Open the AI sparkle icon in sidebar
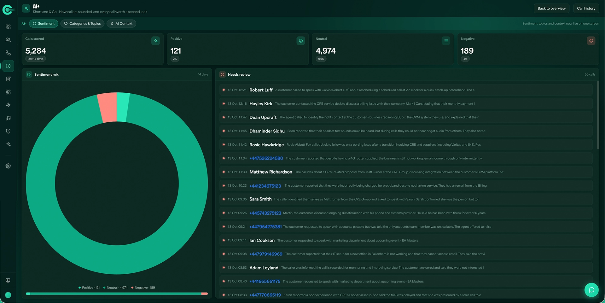Viewport: 605px width, 303px height. pyautogui.click(x=8, y=144)
